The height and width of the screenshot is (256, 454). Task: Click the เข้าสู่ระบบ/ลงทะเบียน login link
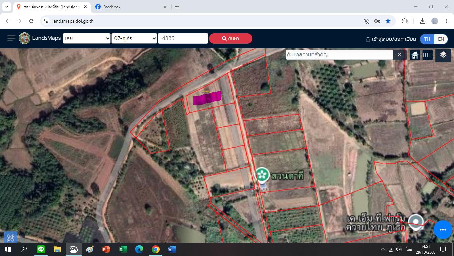[391, 39]
